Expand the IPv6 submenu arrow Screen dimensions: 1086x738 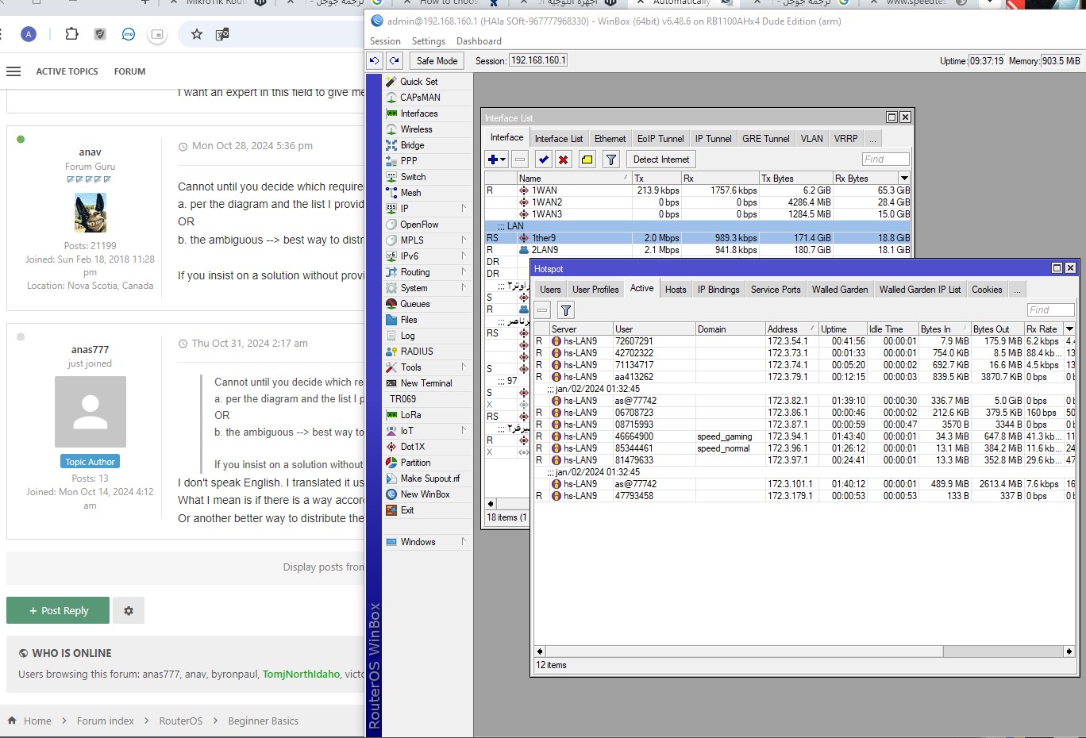(x=464, y=256)
